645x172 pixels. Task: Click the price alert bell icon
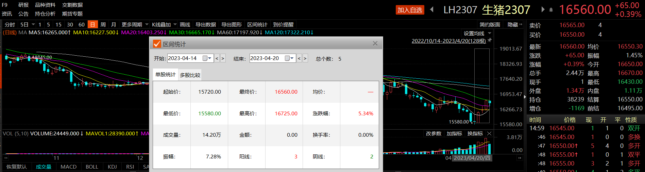[x=551, y=10]
